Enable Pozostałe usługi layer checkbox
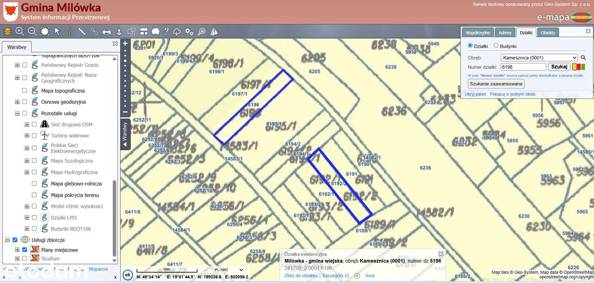This screenshot has height=283, width=594. tap(25, 113)
